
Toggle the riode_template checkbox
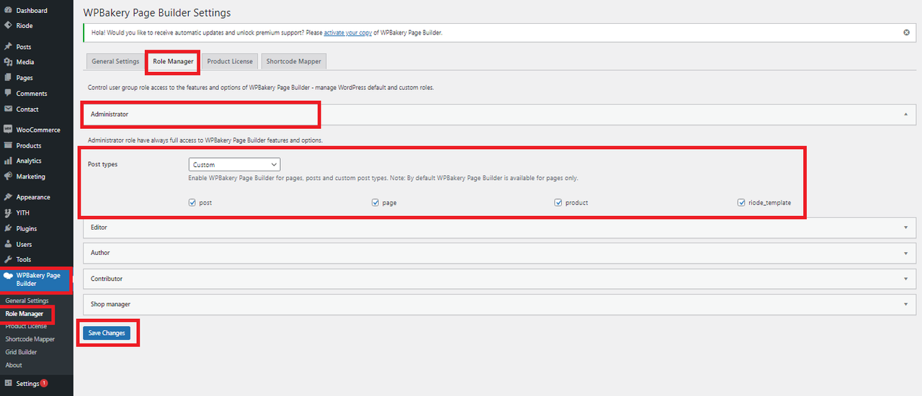[741, 203]
